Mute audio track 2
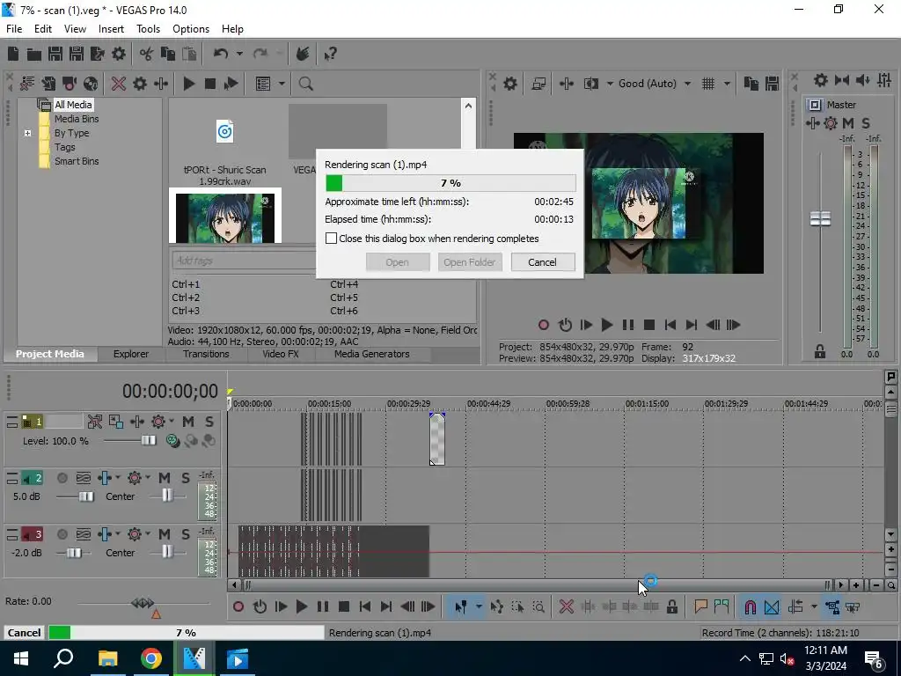The height and width of the screenshot is (676, 901). tap(165, 478)
